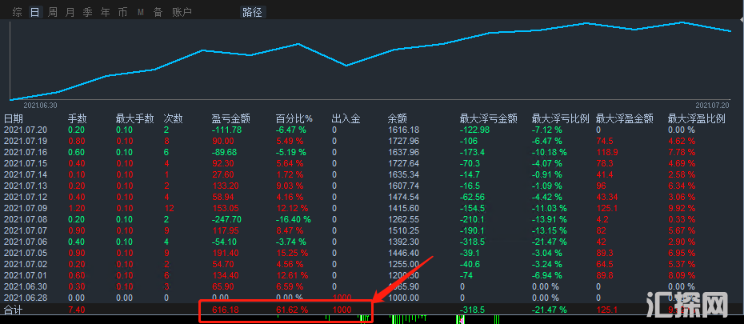
Task: Click the 路径 path button
Action: [253, 12]
